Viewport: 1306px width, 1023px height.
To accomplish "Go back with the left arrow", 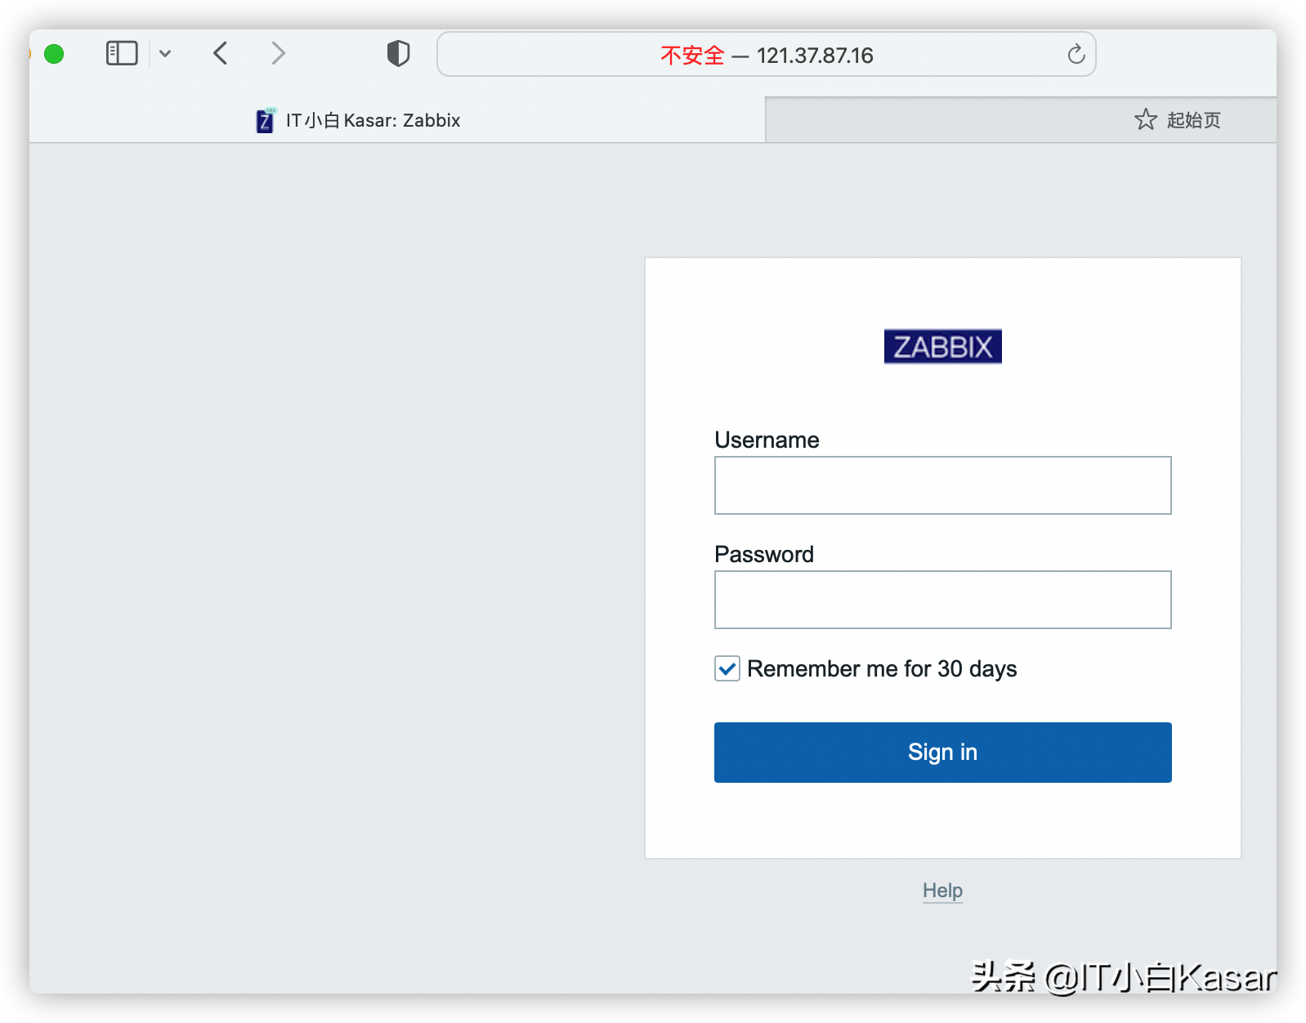I will point(220,54).
